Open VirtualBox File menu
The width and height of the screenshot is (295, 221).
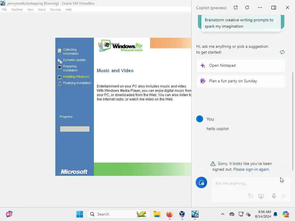pos(4,9)
